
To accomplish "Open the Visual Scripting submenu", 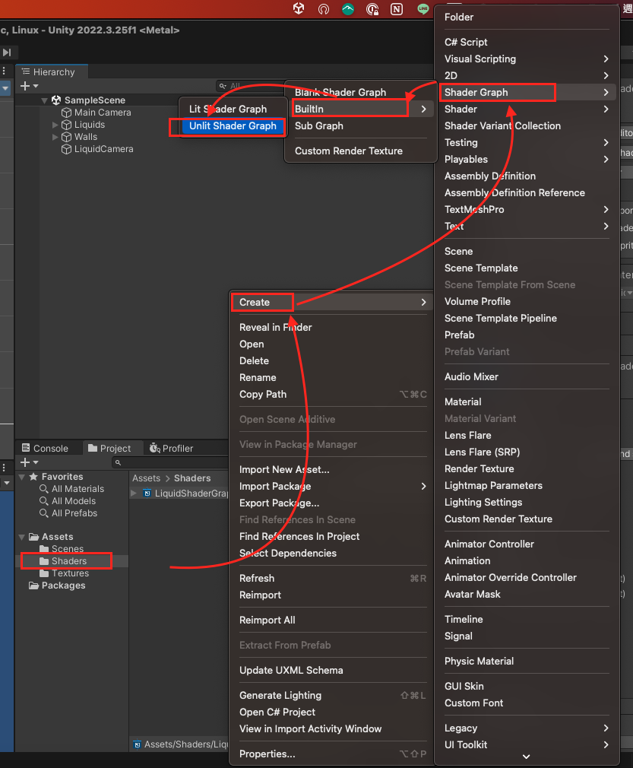I will tap(527, 59).
